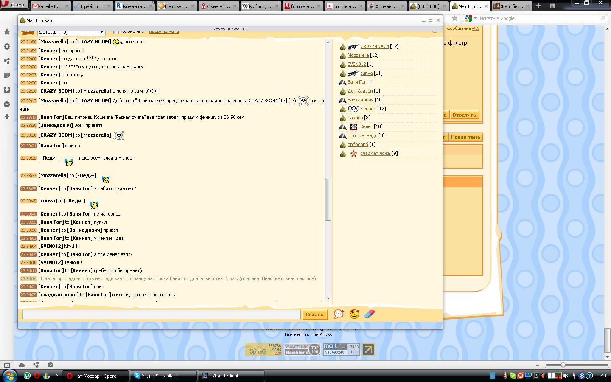Open the Downloads panel in Opera sidebar
The image size is (611, 382).
7,90
